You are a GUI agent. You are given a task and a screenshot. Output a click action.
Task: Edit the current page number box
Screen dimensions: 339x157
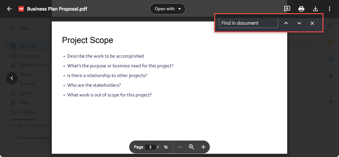tap(150, 147)
